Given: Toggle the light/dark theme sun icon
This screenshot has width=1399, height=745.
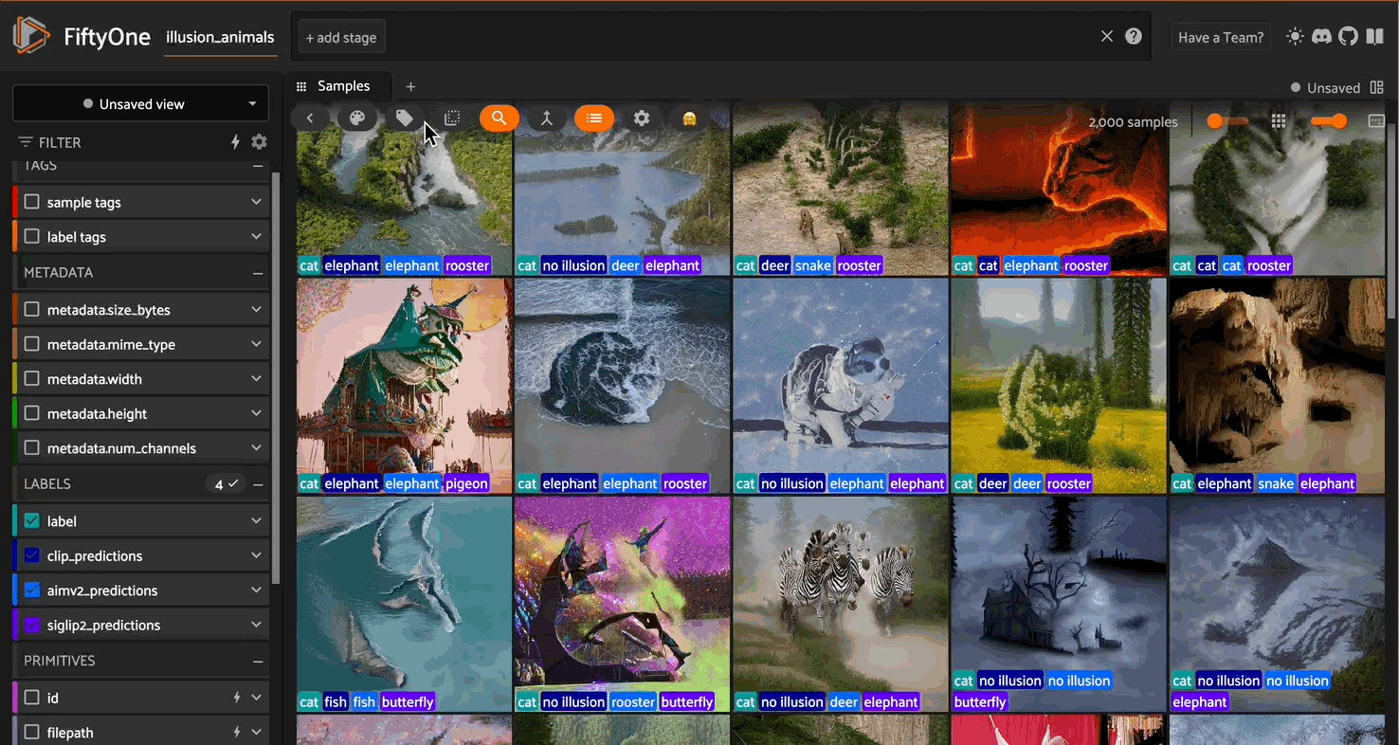Looking at the screenshot, I should [x=1295, y=37].
